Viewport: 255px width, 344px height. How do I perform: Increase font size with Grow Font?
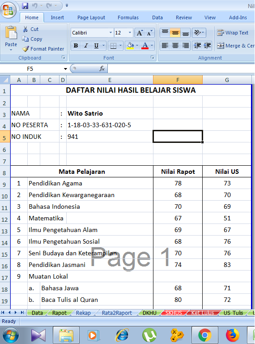click(x=140, y=33)
